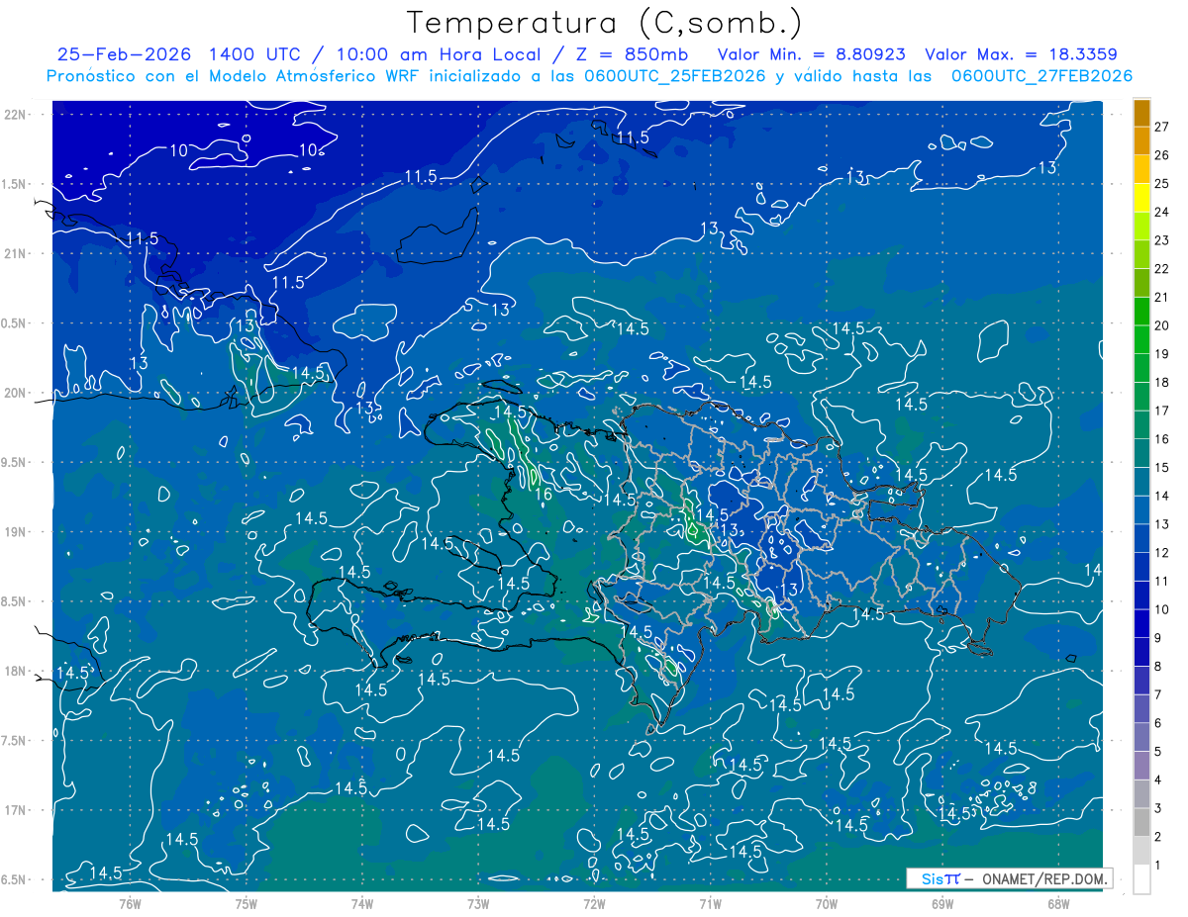This screenshot has height=917, width=1188.
Task: Click the 76W longitude axis label
Action: tap(130, 903)
